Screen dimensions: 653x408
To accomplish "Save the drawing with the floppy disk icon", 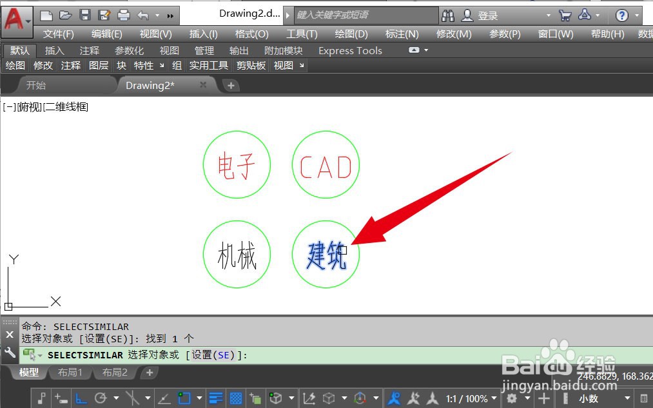I will tap(85, 15).
